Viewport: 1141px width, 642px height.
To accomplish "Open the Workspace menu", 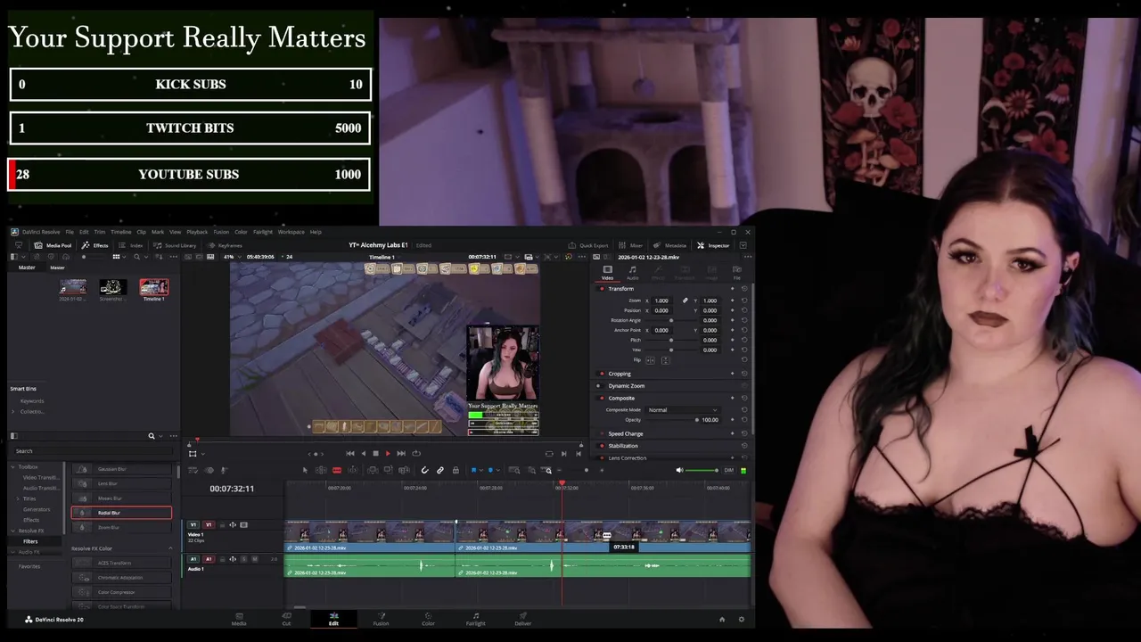I will coord(291,232).
